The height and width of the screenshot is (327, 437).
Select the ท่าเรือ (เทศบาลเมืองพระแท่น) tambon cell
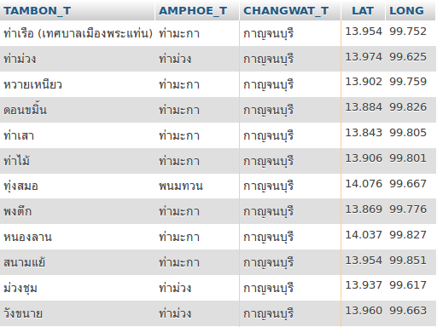click(78, 33)
